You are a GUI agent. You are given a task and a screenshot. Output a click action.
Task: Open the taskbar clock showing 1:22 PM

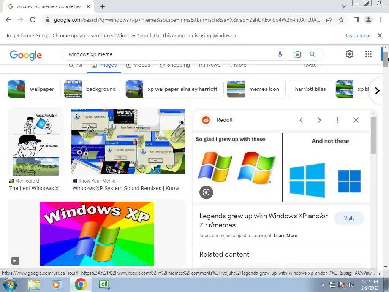pyautogui.click(x=370, y=285)
